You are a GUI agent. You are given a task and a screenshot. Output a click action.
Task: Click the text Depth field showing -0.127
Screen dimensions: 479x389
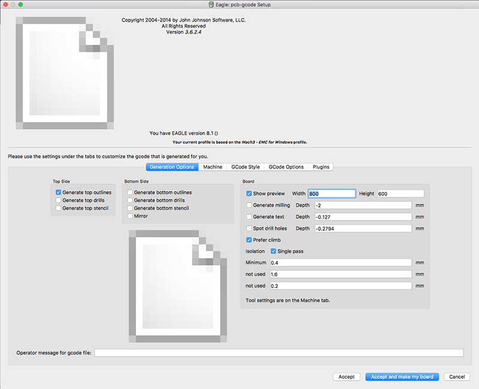tap(363, 217)
